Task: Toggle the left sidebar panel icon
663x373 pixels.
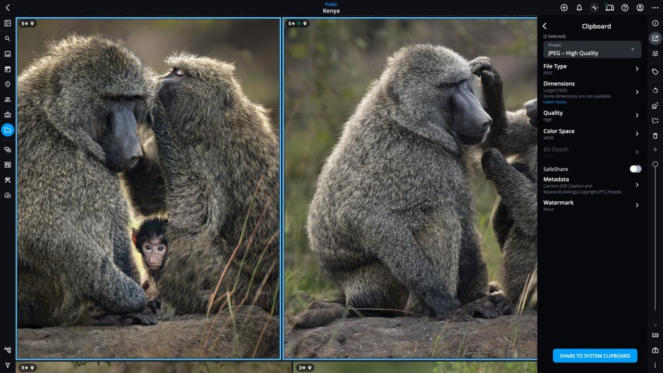Action: coord(7,23)
